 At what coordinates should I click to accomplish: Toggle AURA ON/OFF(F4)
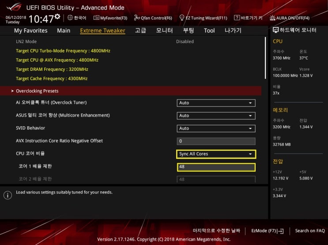point(290,18)
